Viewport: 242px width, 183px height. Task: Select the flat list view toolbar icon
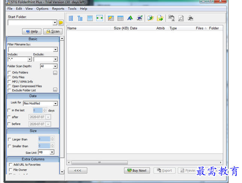coord(71,18)
